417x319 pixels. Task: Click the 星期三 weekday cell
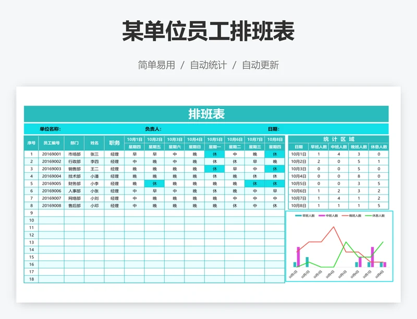(255, 147)
